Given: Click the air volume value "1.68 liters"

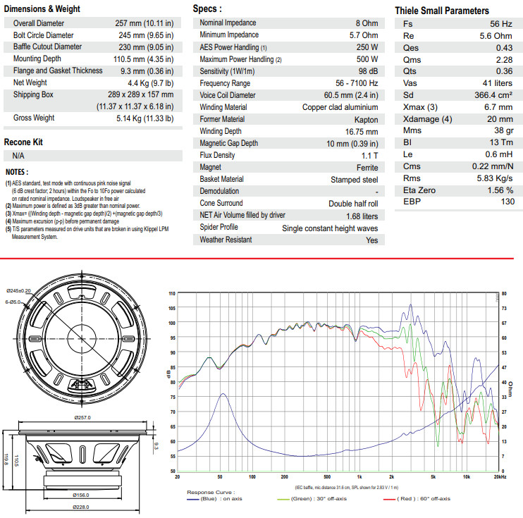Looking at the screenshot, I should [362, 217].
